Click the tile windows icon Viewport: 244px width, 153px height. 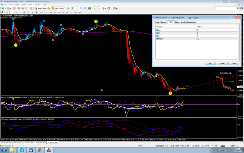[89, 8]
